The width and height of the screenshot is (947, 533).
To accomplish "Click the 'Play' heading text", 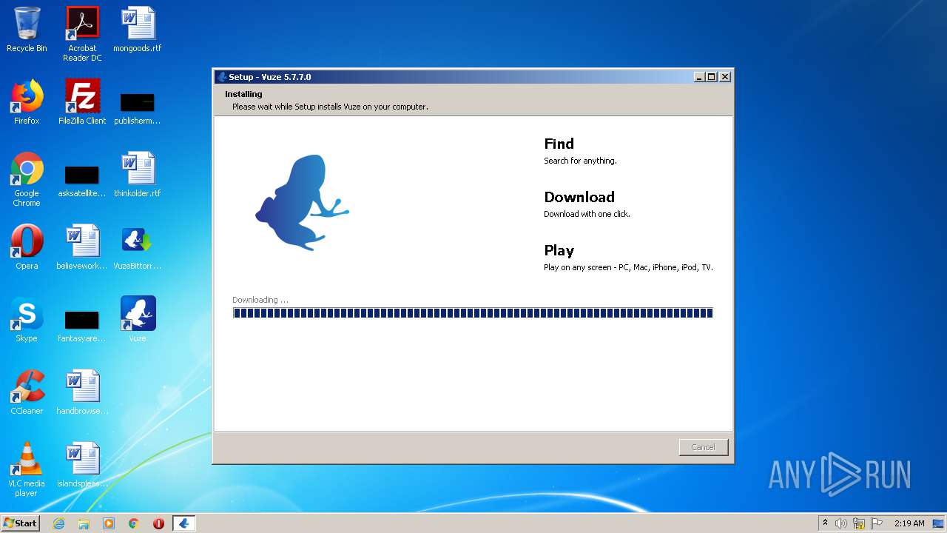I will coord(559,251).
